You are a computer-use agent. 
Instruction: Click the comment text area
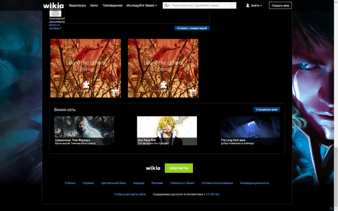point(137,16)
